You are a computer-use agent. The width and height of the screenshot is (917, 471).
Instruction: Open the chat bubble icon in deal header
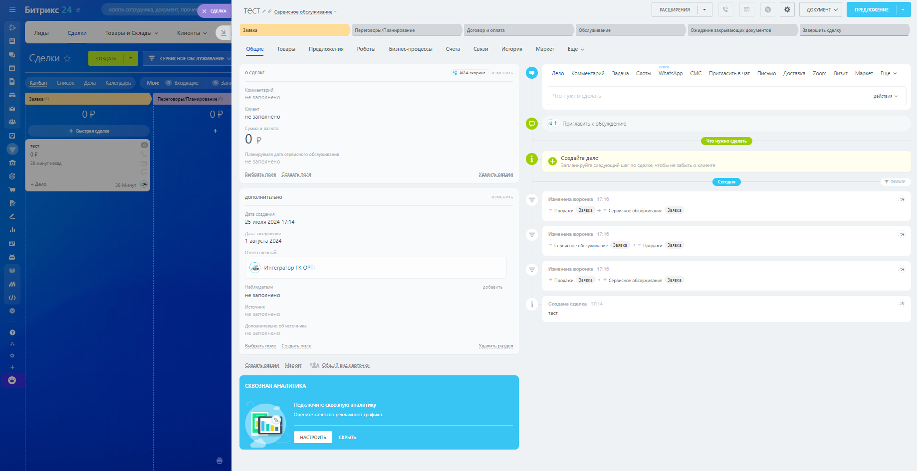[x=768, y=9]
